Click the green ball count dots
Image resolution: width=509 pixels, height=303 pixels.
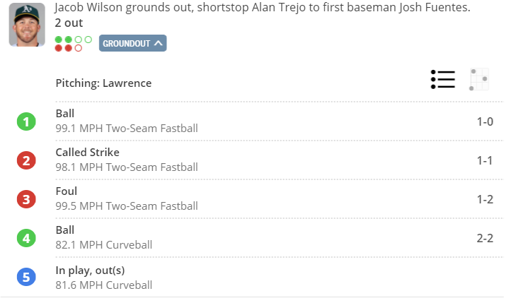[x=73, y=40]
